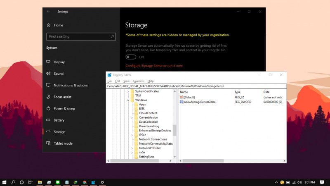Click the Power & sleep power icon
Screen dimensions: 330x186
48,108
